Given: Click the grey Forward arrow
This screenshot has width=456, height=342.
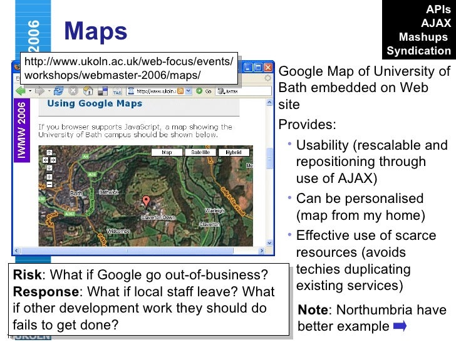Looking at the screenshot, I should 39,91.
